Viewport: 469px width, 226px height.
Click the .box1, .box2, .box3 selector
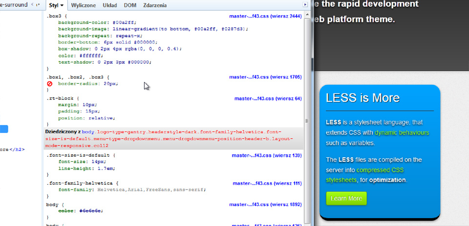coord(75,77)
